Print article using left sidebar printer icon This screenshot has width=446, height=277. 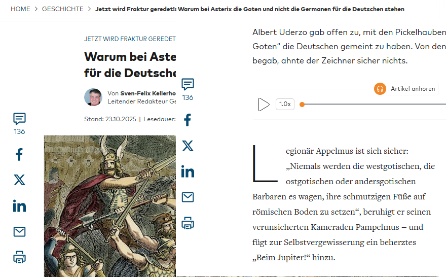pos(19,257)
